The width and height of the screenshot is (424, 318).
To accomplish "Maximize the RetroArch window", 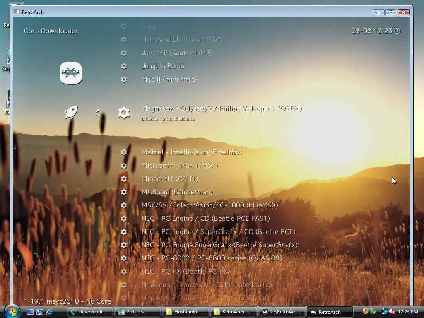I will pos(391,12).
